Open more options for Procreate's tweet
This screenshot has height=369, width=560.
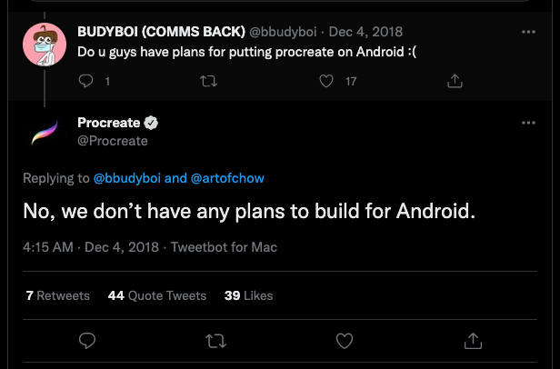click(528, 123)
